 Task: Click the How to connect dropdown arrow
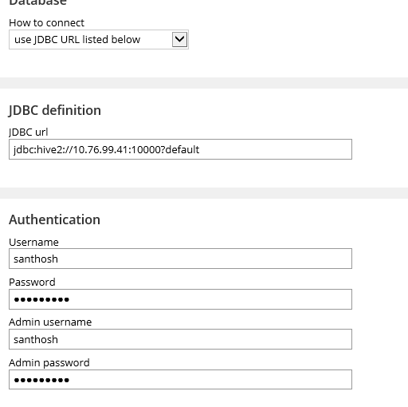(179, 40)
